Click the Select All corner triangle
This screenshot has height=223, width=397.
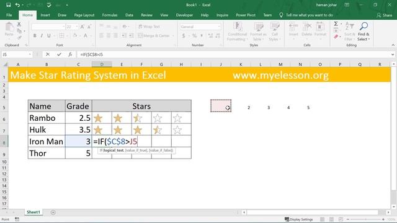(5, 64)
